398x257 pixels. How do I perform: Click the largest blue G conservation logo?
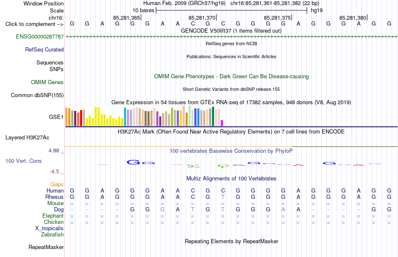click(x=133, y=162)
